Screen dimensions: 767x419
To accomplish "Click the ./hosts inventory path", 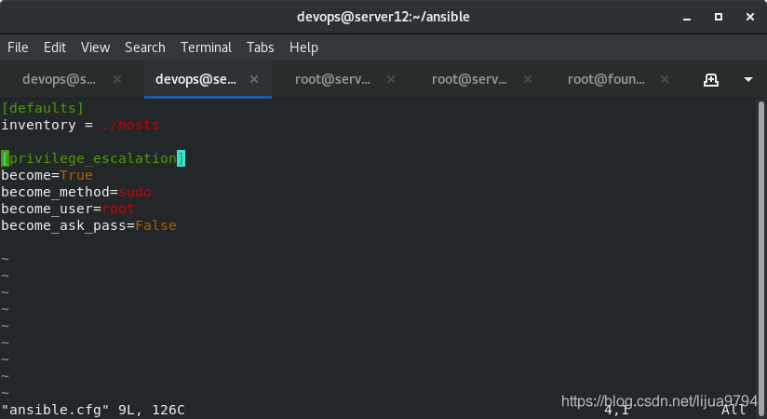I will [x=130, y=125].
